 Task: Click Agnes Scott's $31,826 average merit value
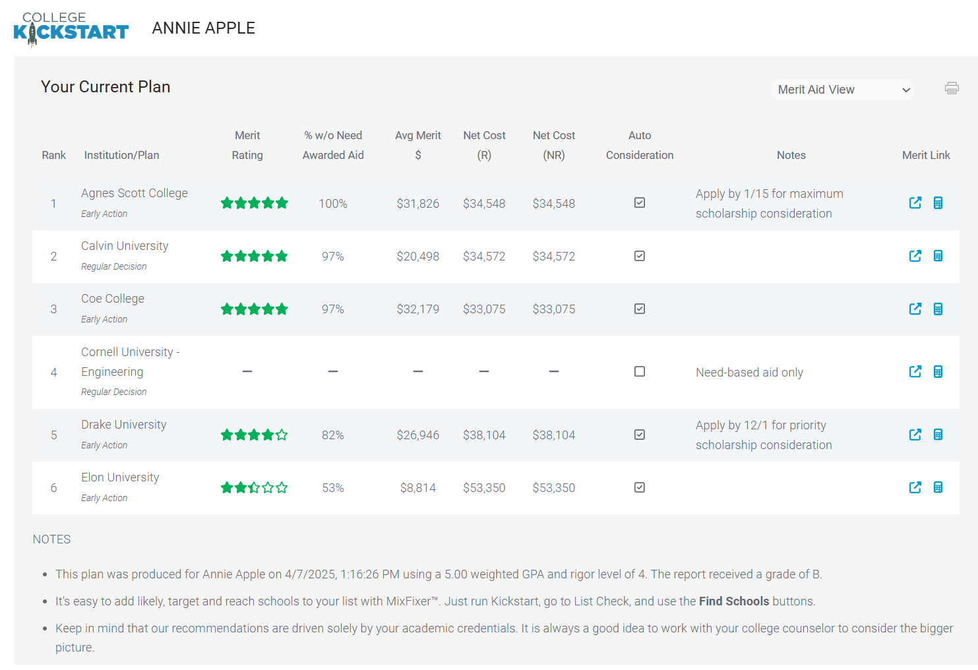point(418,204)
